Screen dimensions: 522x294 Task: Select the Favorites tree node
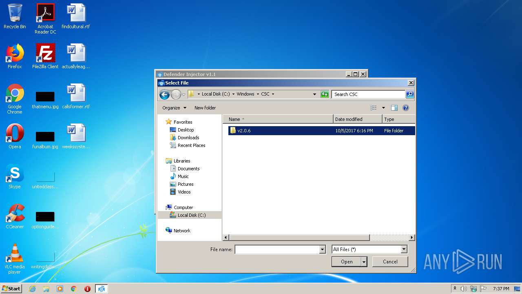click(x=183, y=122)
